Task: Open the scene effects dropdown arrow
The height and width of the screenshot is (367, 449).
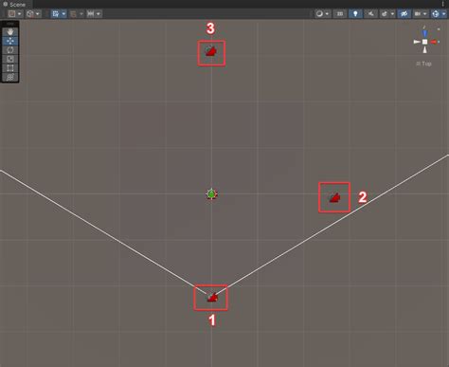Action: [392, 14]
